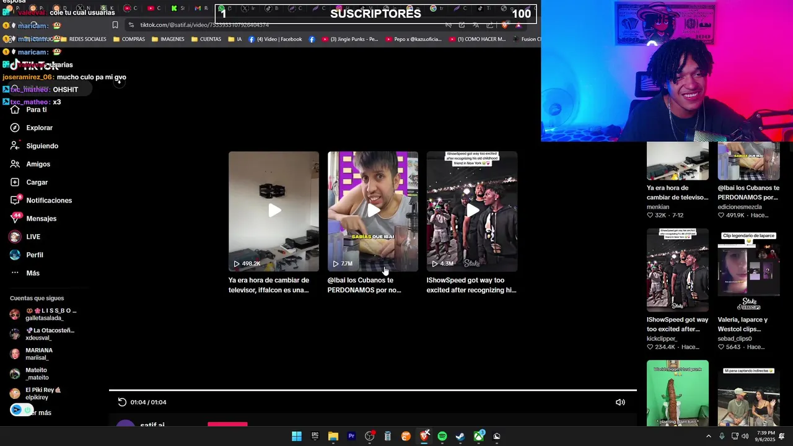Viewport: 793px width, 446px height.
Task: Open Spotify from taskbar
Action: [442, 436]
